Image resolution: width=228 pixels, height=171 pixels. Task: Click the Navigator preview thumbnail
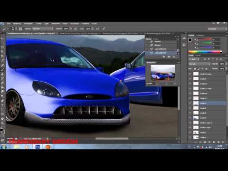click(x=163, y=73)
